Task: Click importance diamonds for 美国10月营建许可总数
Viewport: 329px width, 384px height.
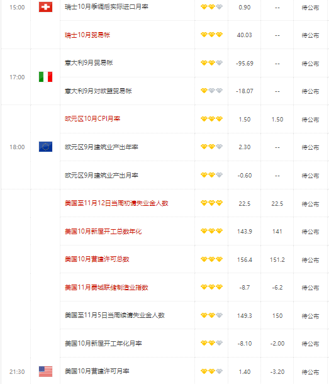Action: 211,259
